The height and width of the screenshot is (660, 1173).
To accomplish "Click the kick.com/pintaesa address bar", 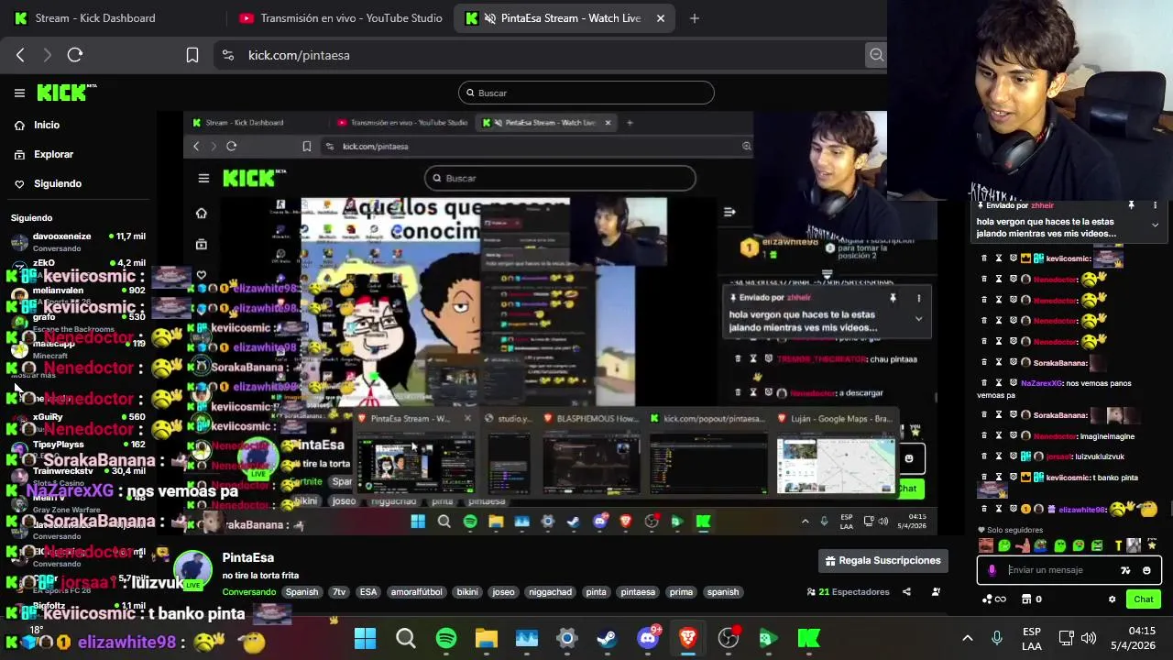I will click(x=550, y=55).
